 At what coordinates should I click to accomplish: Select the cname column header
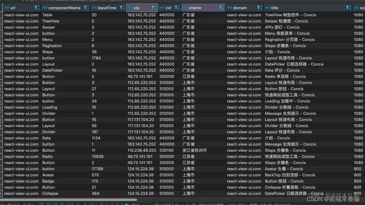tap(203, 8)
